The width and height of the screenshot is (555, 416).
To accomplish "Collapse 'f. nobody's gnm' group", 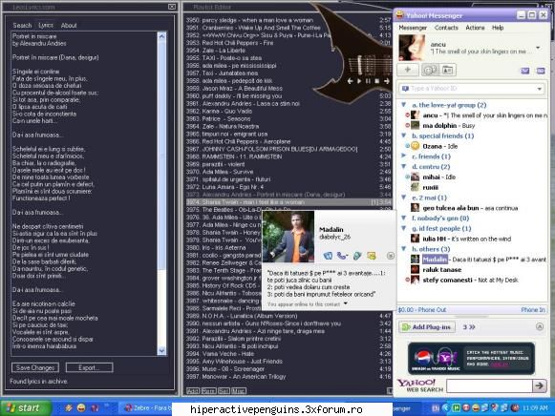I will click(403, 218).
